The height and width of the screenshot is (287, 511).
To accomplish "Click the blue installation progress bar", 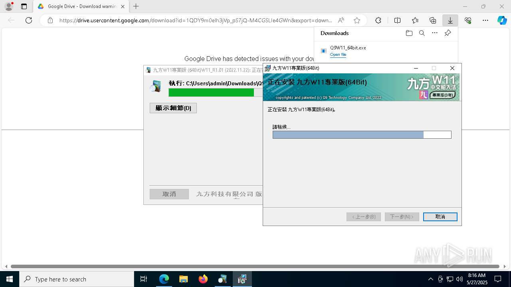I will (x=362, y=135).
